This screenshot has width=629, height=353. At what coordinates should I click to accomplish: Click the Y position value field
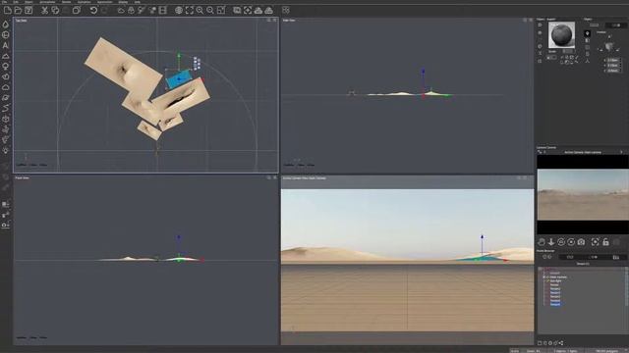613,66
